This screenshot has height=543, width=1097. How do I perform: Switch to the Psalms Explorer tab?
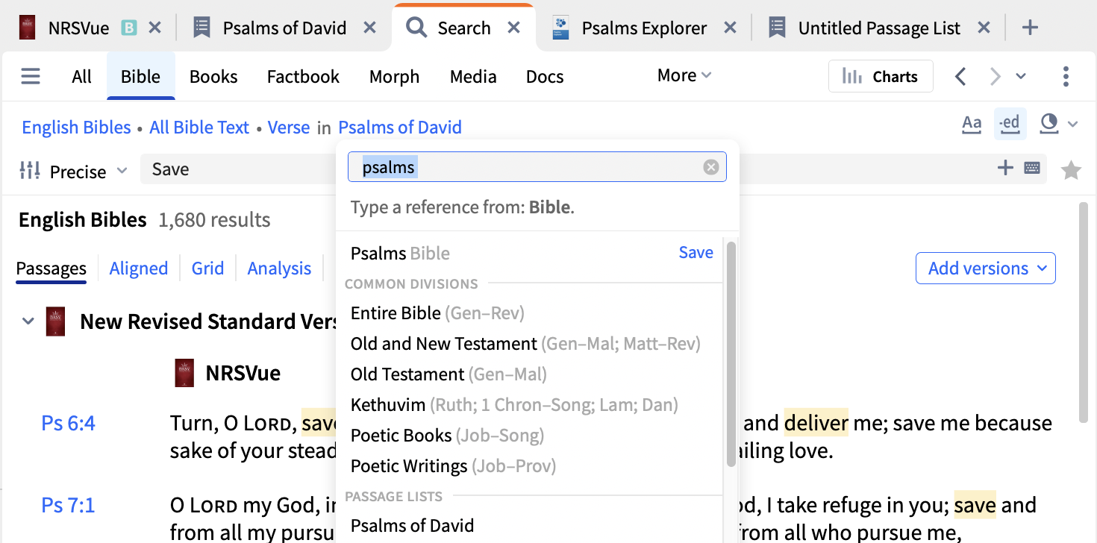(x=643, y=28)
